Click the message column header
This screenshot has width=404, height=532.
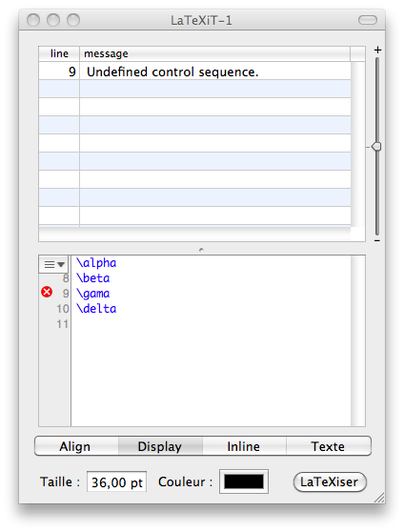pos(214,53)
